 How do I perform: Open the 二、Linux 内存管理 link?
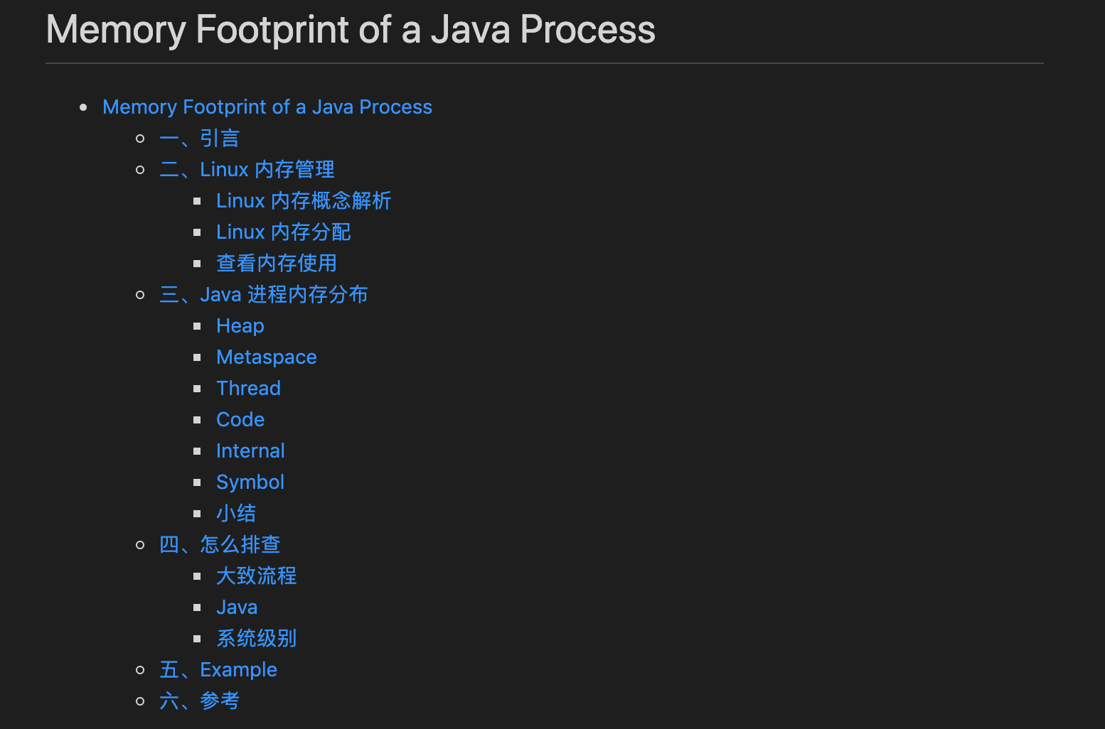click(247, 169)
